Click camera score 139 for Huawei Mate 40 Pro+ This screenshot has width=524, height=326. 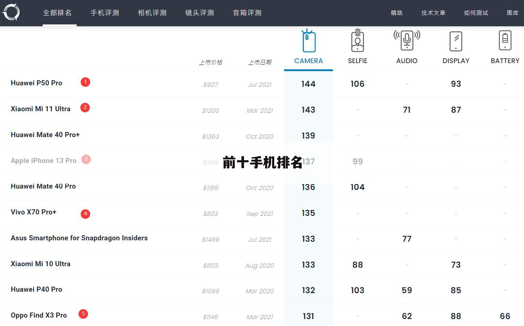(309, 136)
